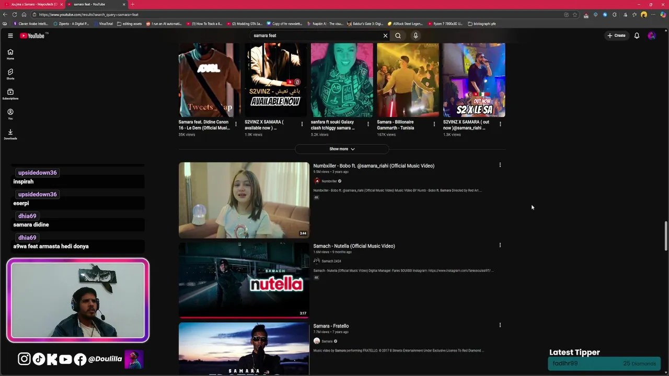The height and width of the screenshot is (376, 669).
Task: Visit the Samach 2424 channel
Action: click(331, 261)
